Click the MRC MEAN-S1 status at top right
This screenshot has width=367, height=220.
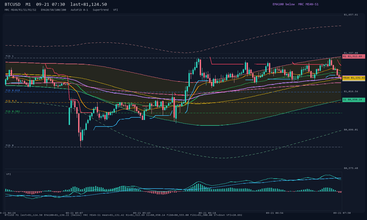tap(308, 4)
